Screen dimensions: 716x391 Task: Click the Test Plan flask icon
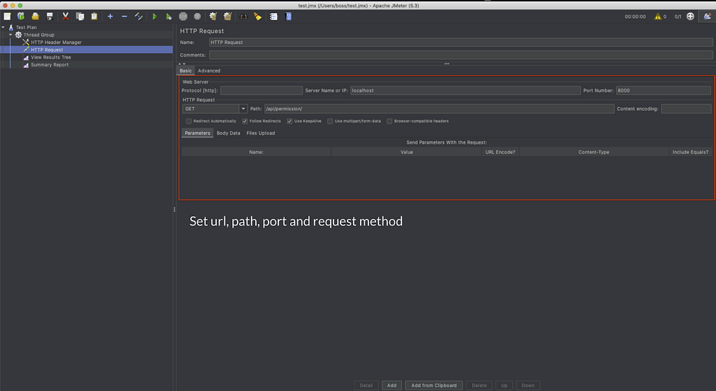point(11,27)
